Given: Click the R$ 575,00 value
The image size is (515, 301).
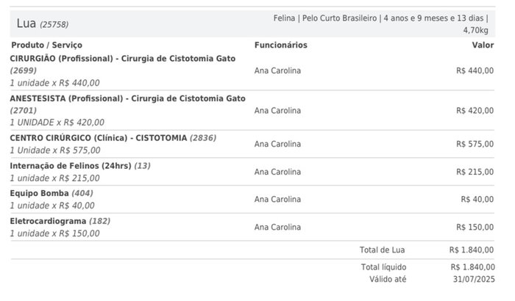Looking at the screenshot, I should pyautogui.click(x=475, y=144).
